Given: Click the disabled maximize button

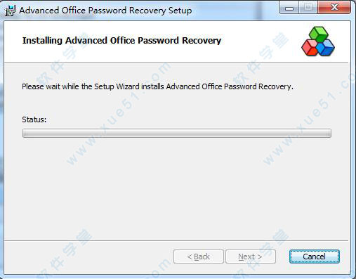Looking at the screenshot, I should pyautogui.click(x=308, y=8).
